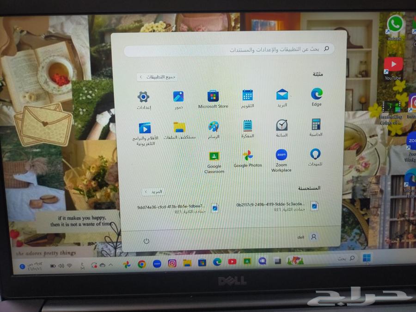Expand hidden system tray icons chevron

tap(110, 265)
